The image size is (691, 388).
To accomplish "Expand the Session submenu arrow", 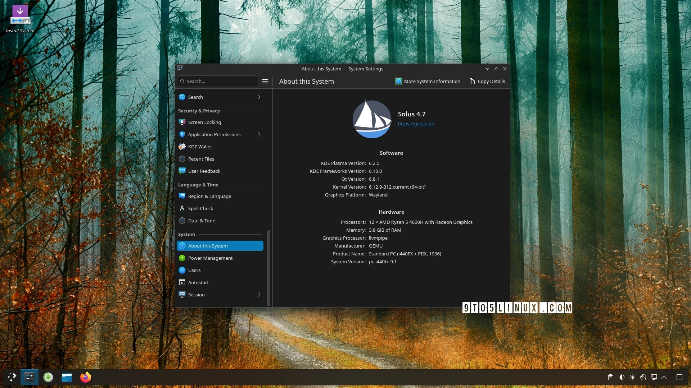I will click(x=259, y=295).
